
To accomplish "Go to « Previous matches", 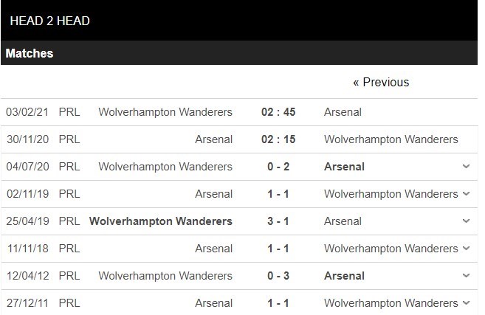I will (380, 82).
